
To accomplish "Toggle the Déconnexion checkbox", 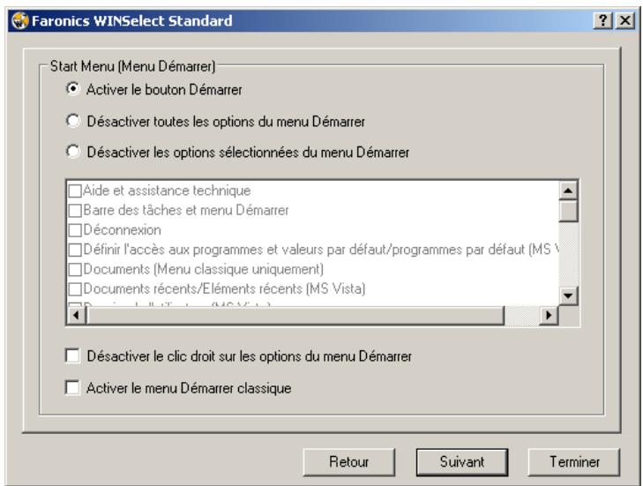I will pos(75,230).
